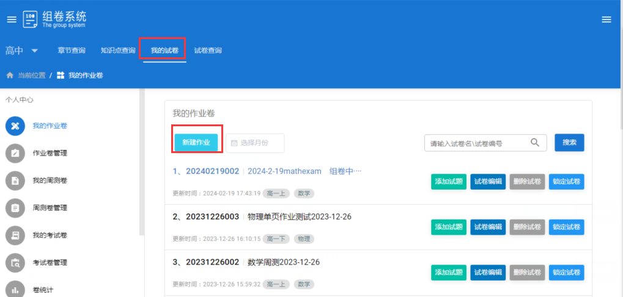This screenshot has width=623, height=297.
Task: Switch to the 试卷查询 tab
Action: [x=208, y=51]
